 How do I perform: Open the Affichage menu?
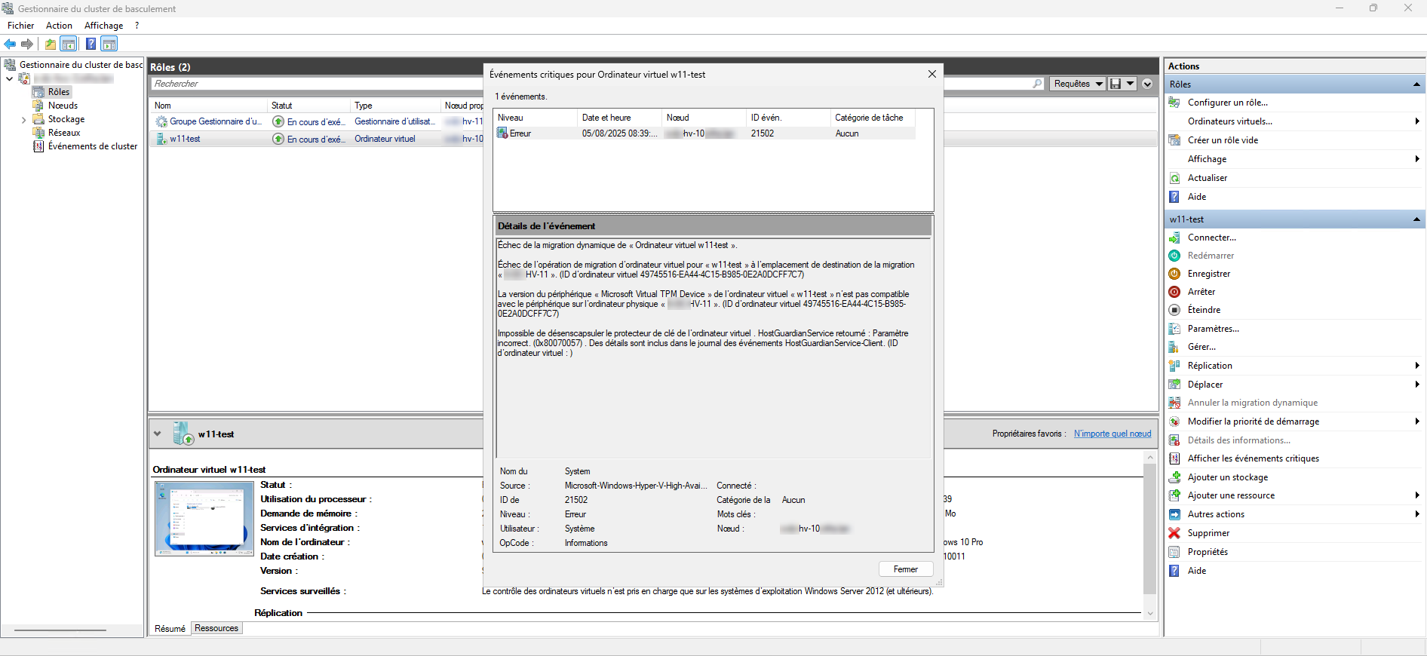click(x=103, y=26)
